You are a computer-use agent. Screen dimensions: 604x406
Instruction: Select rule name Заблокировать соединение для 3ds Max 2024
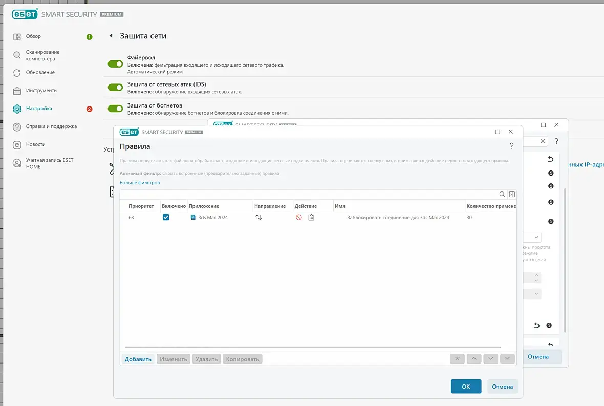pyautogui.click(x=398, y=217)
